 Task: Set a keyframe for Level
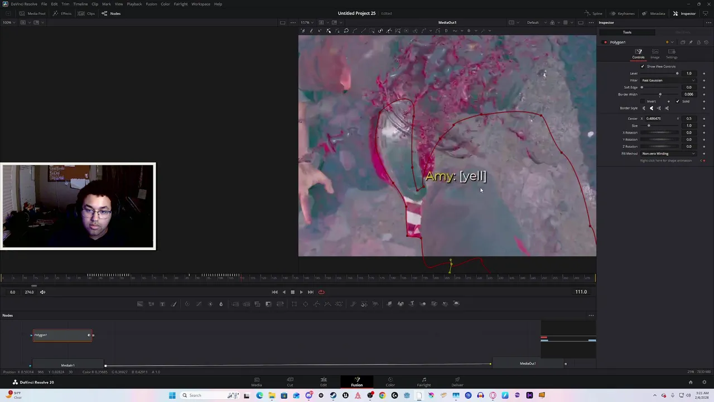click(704, 74)
